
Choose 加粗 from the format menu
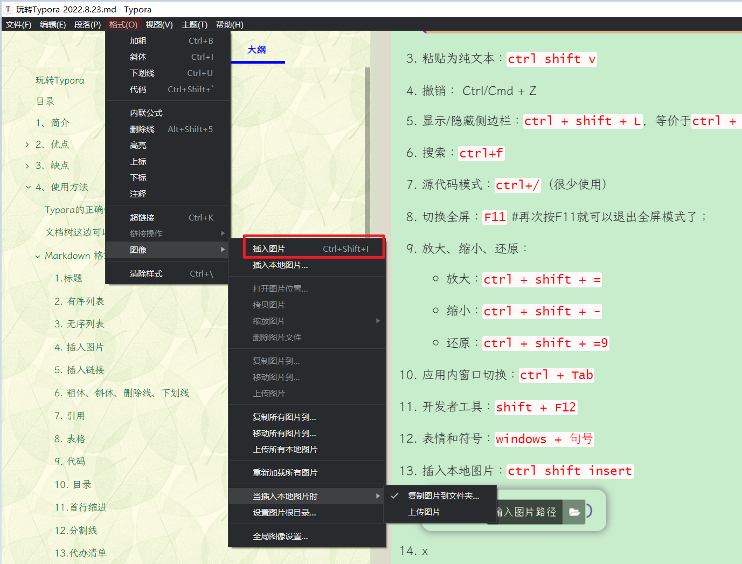pyautogui.click(x=168, y=41)
